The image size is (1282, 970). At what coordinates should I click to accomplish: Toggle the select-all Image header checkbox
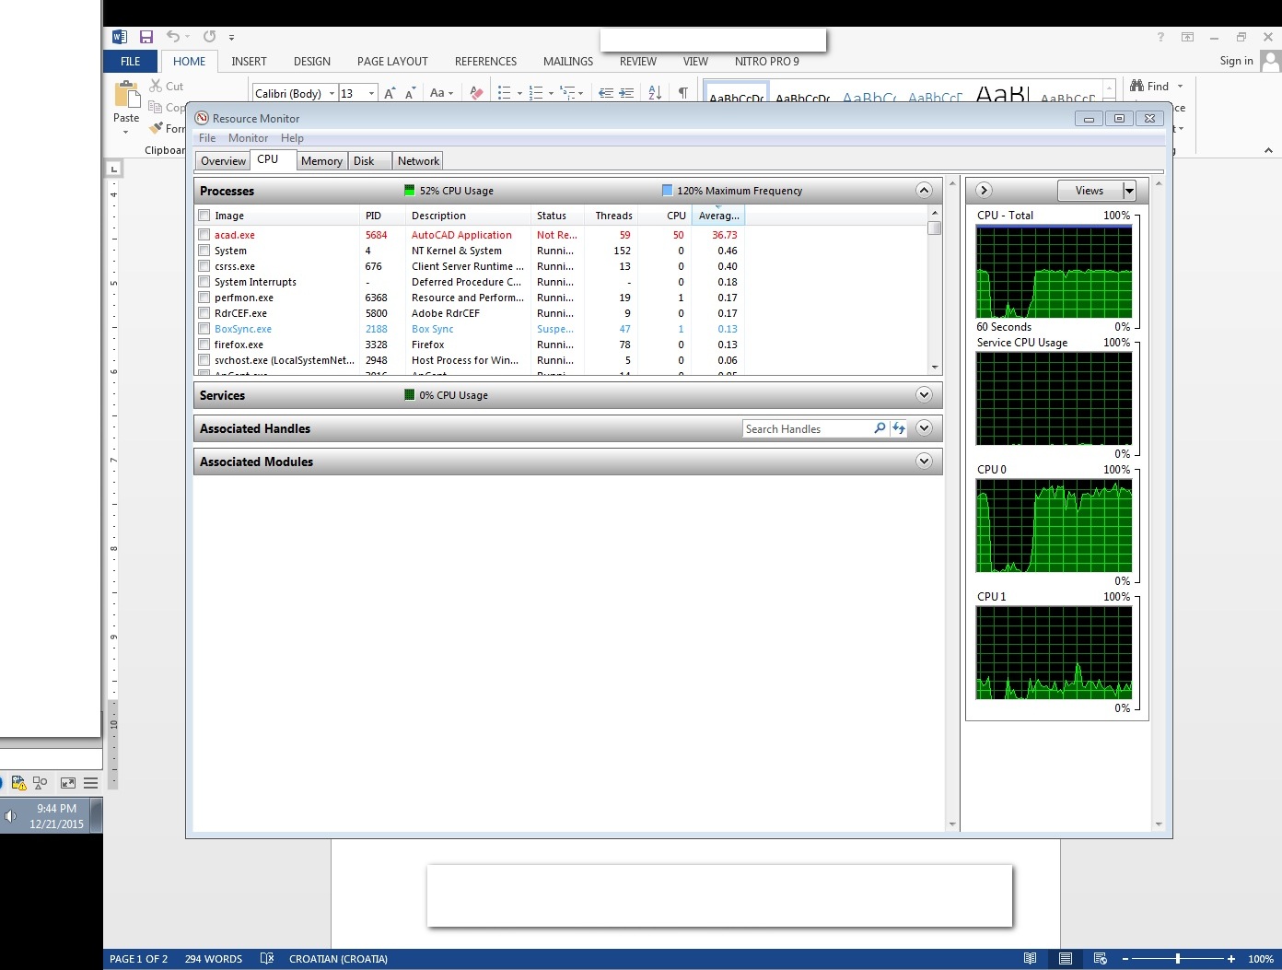(x=204, y=216)
